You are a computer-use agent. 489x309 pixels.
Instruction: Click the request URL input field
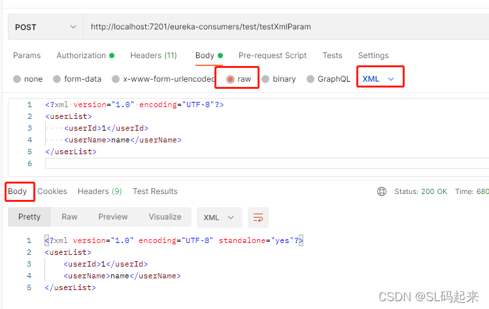tap(281, 27)
